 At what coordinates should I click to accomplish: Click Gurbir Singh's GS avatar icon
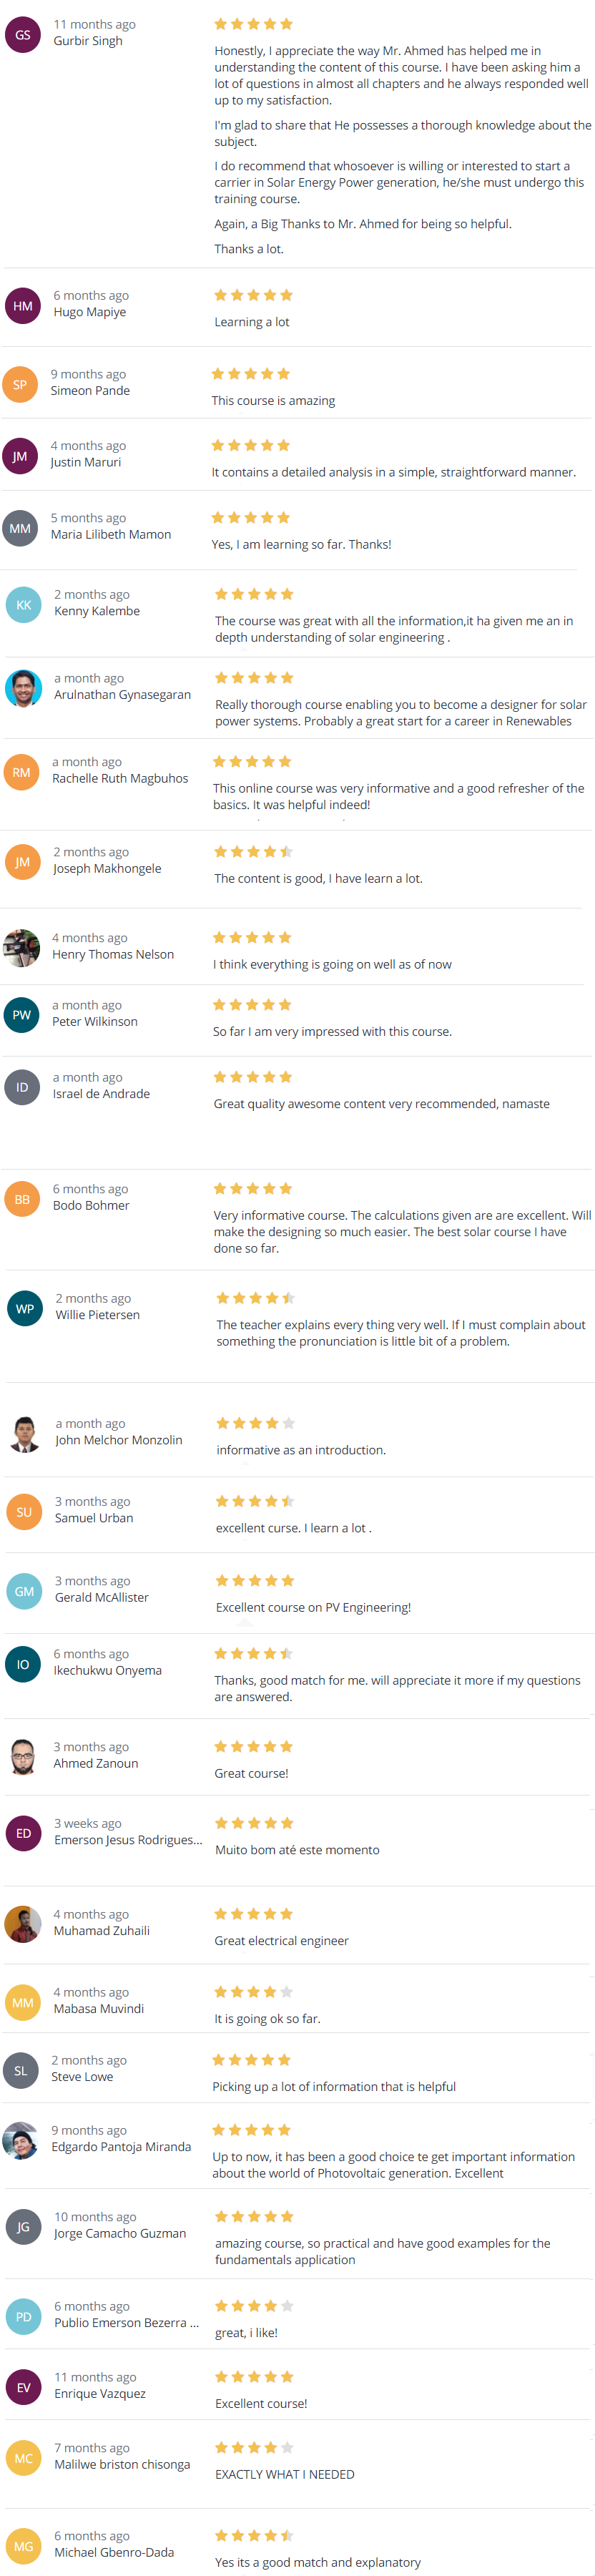coord(22,35)
